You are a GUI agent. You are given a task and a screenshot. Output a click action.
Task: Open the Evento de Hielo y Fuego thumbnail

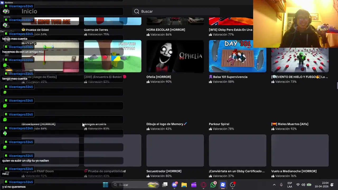300,60
